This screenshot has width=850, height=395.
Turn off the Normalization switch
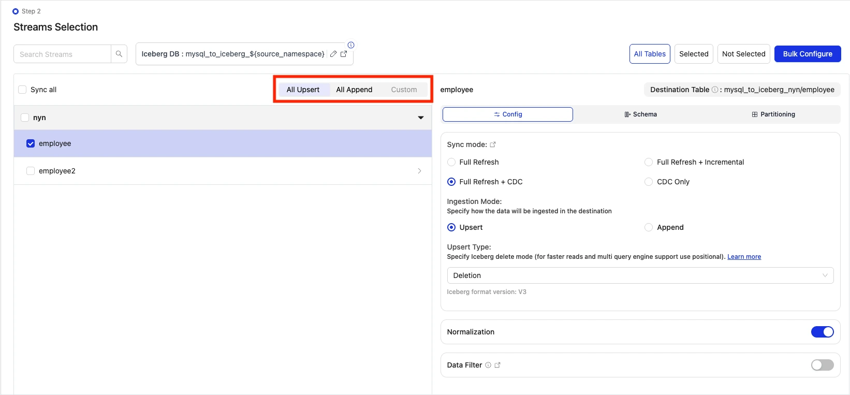point(823,332)
